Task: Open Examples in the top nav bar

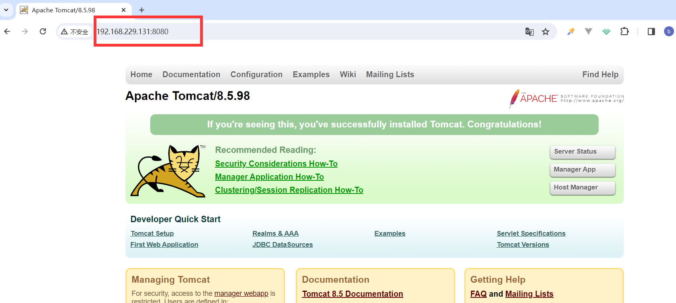Action: [311, 74]
